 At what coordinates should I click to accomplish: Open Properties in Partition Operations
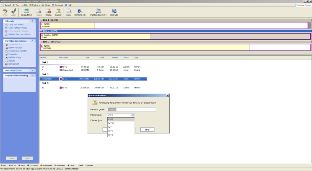(x=13, y=54)
